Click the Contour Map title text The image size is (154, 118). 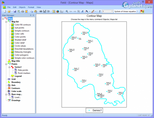tap(94, 16)
